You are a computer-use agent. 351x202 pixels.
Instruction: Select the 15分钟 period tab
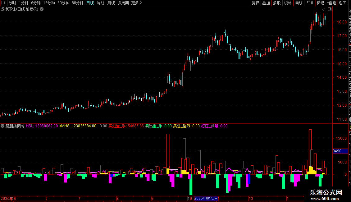tap(49, 3)
